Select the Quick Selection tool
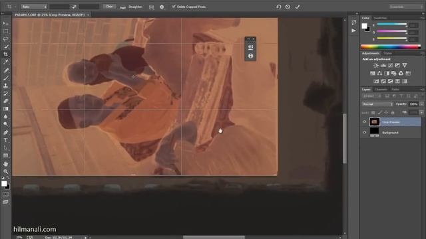The width and height of the screenshot is (426, 239). click(5, 46)
